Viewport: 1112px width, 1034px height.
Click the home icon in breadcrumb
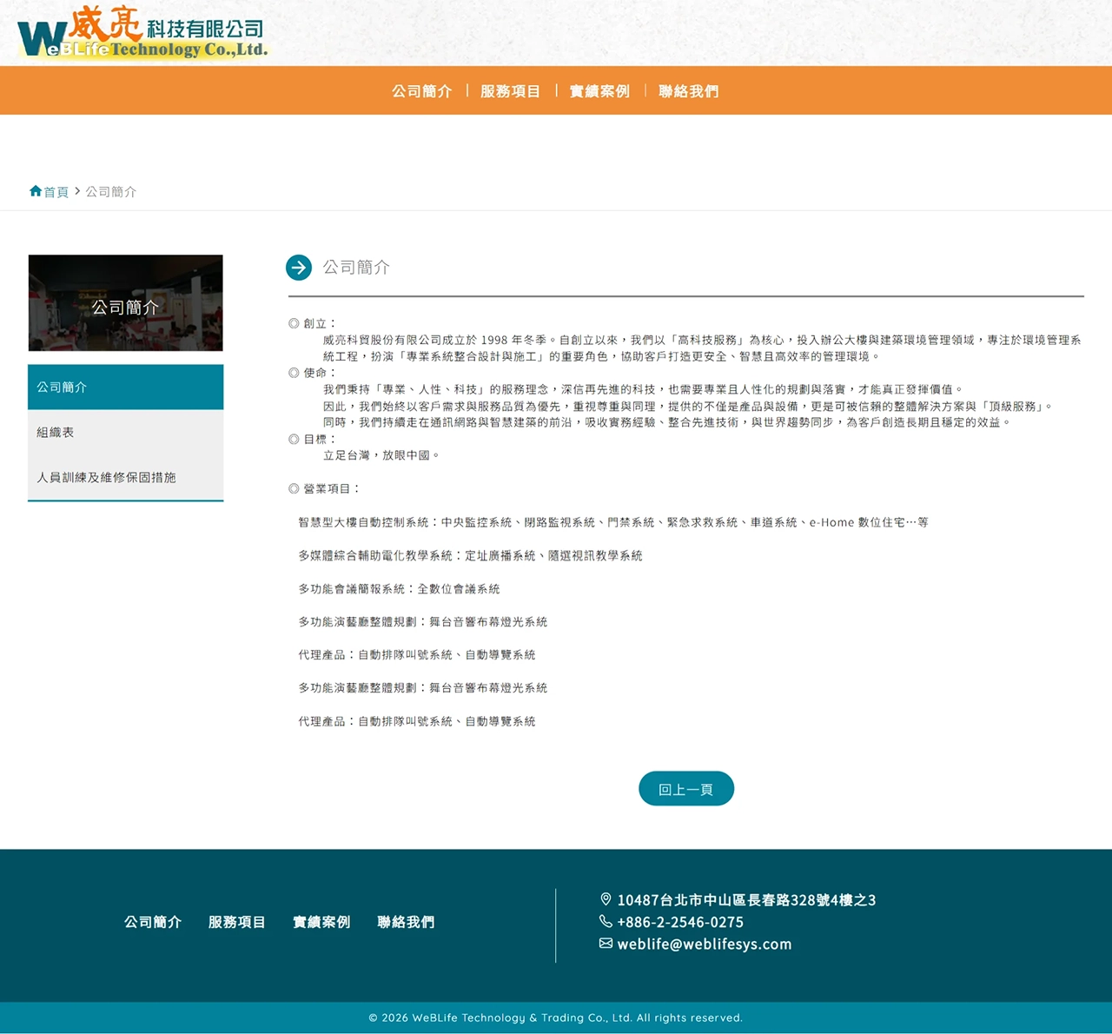pos(36,191)
